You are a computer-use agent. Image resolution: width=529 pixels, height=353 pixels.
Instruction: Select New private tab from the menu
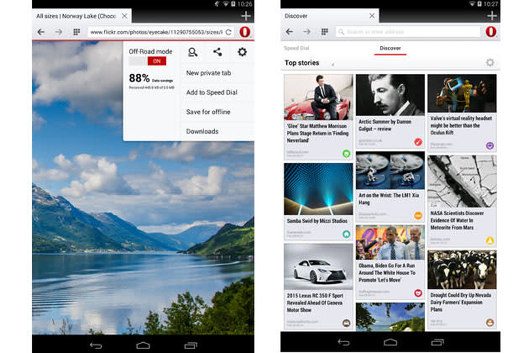(209, 73)
